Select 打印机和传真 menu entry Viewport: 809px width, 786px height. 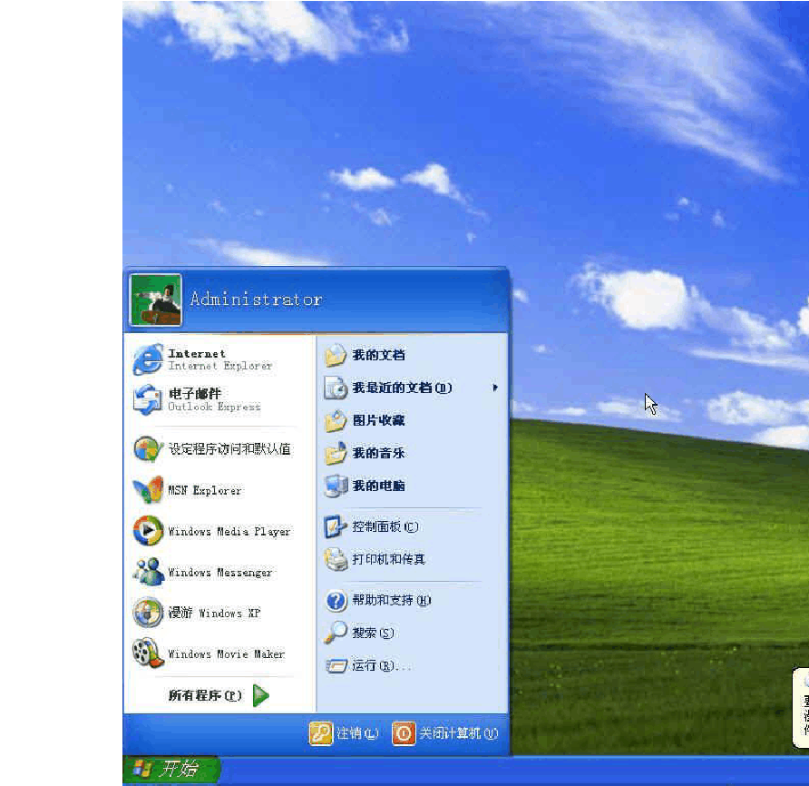pyautogui.click(x=388, y=559)
